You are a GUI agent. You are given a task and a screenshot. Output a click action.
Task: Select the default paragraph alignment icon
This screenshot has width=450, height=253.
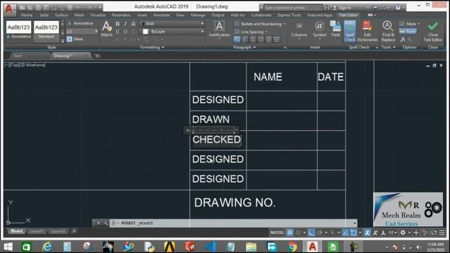point(237,39)
